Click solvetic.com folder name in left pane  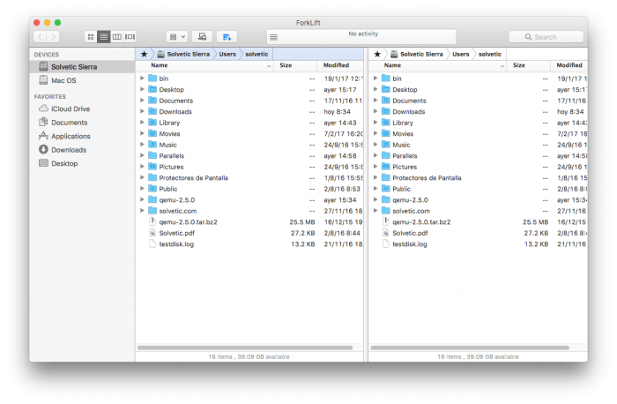(x=178, y=211)
